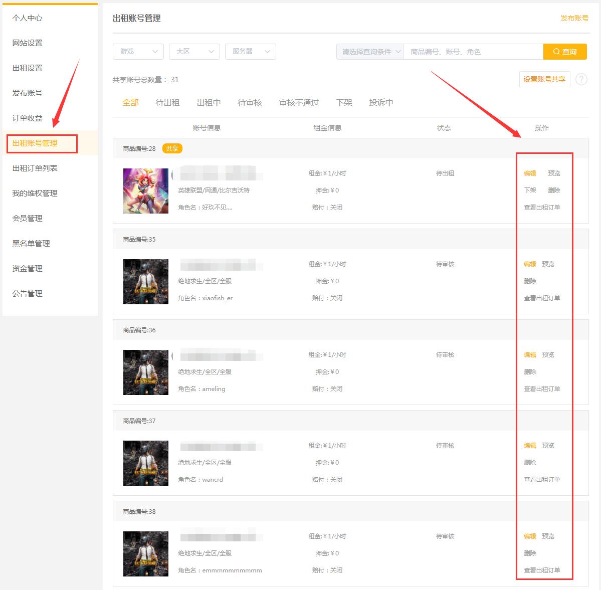Screen dimensions: 601x590
Task: Open the 游戏 dropdown
Action: [x=138, y=51]
